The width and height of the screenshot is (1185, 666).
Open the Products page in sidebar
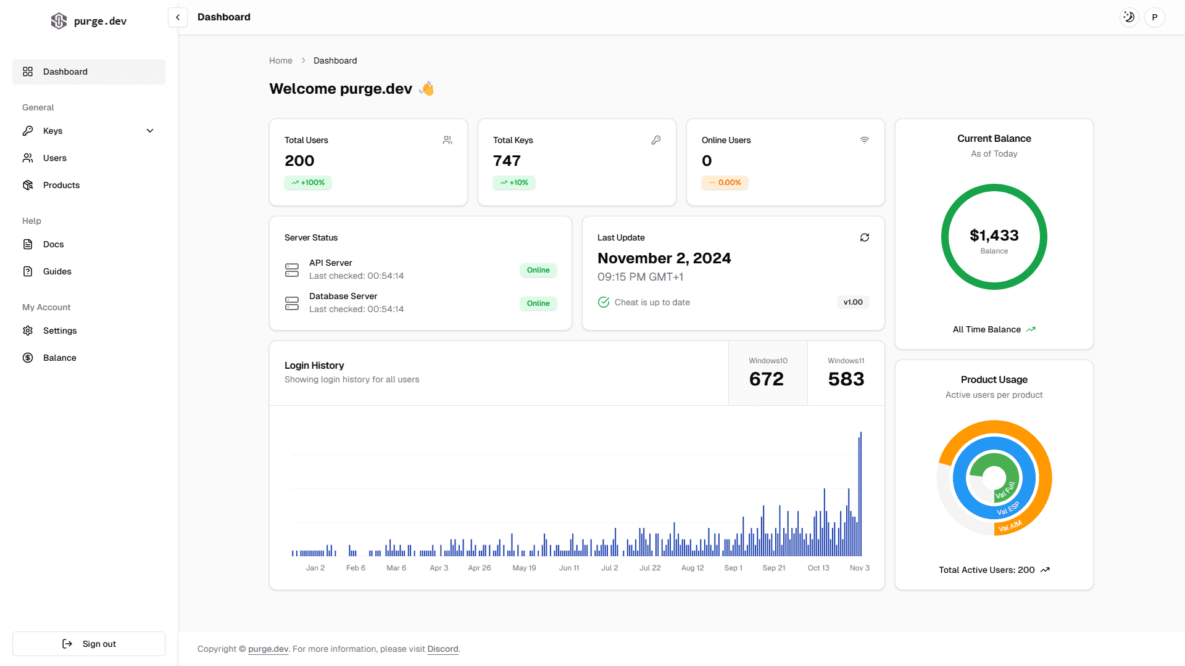89,185
